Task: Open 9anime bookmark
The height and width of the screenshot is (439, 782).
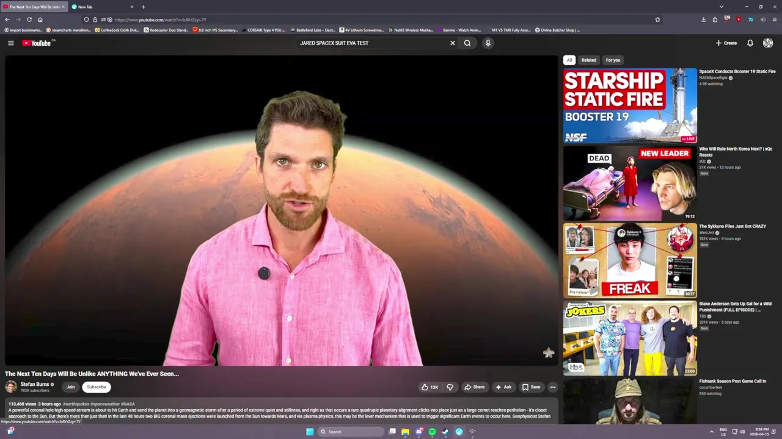Action: (459, 30)
